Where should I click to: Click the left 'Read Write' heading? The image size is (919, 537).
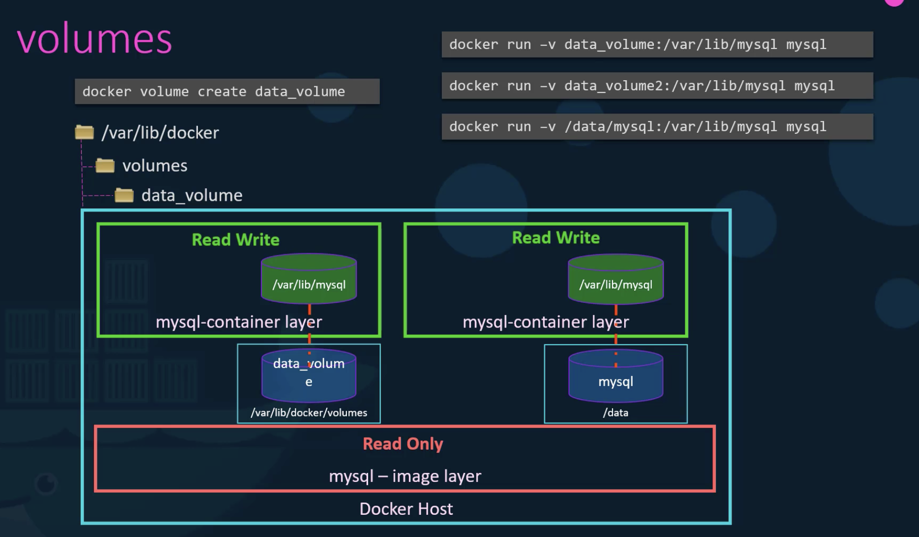(236, 240)
